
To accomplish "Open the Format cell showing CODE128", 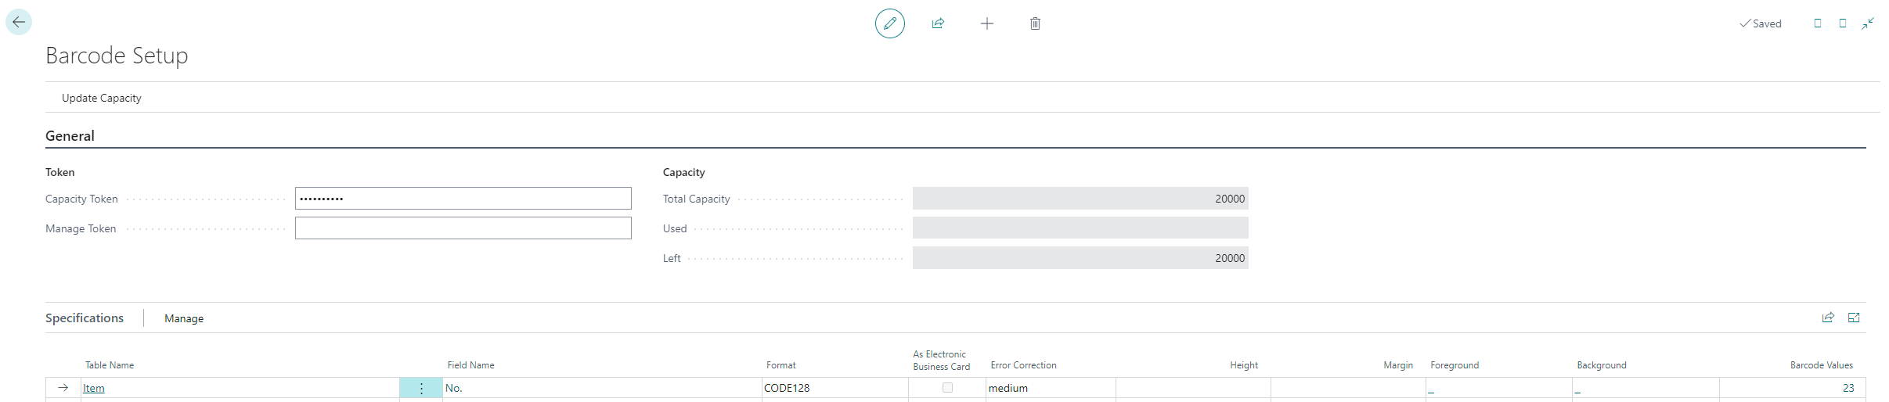I will click(x=834, y=389).
